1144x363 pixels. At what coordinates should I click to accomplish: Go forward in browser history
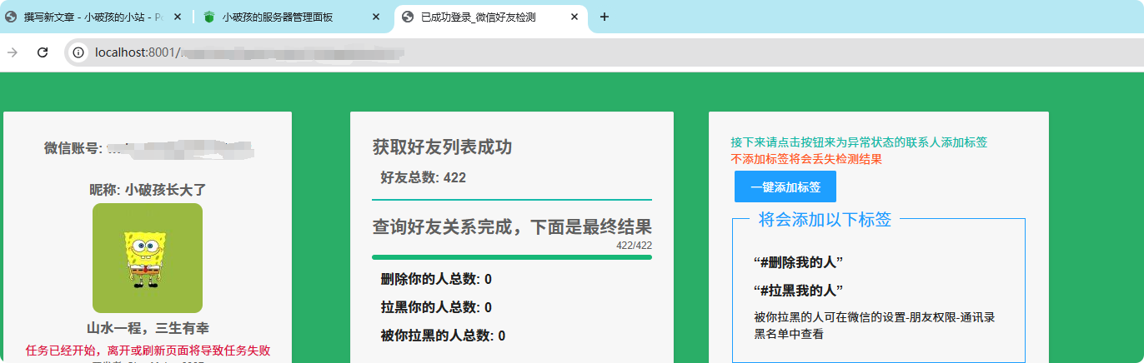click(x=13, y=52)
